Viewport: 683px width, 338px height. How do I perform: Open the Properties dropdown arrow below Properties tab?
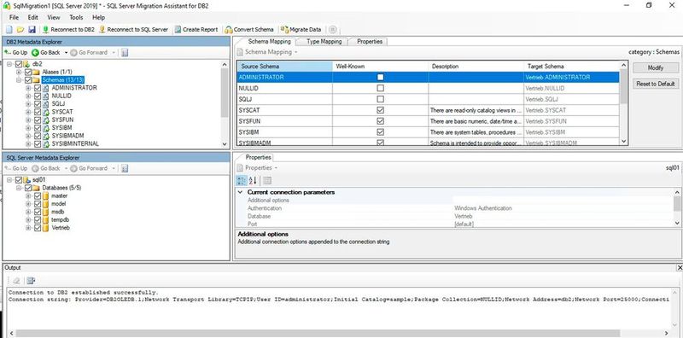click(276, 168)
